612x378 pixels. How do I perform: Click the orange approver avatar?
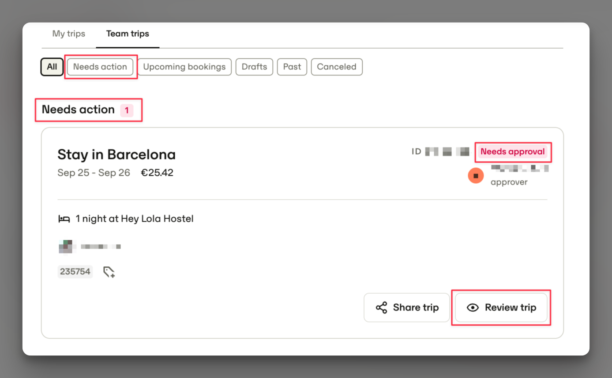point(476,176)
